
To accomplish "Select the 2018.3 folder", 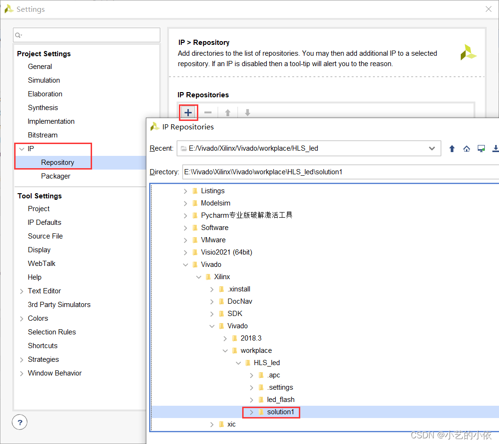I will 251,338.
